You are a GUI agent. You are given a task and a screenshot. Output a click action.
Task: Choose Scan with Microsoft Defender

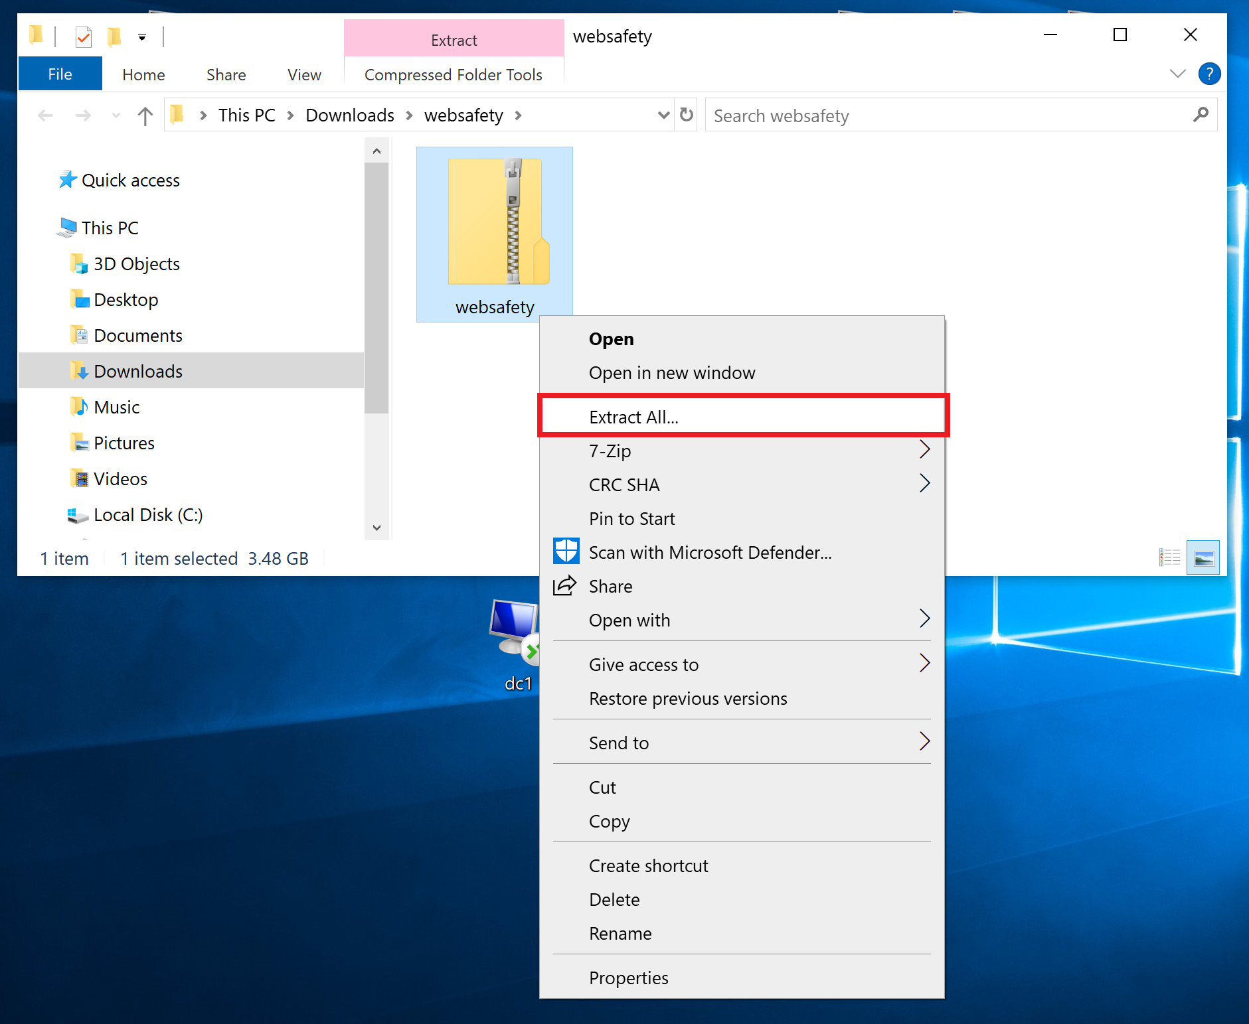(742, 553)
